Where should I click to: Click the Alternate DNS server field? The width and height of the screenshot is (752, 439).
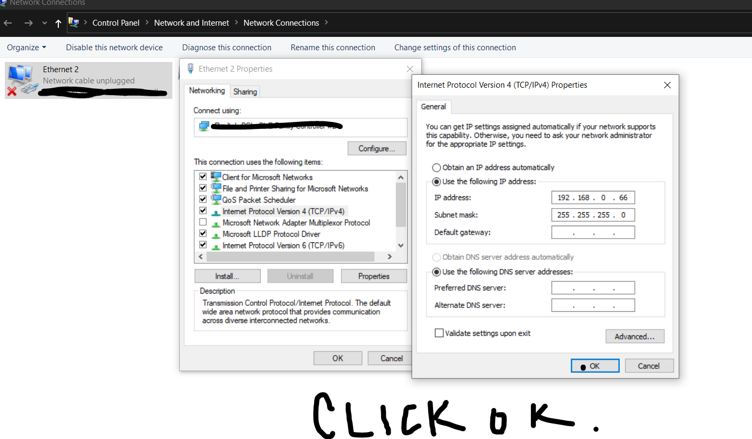(x=593, y=305)
